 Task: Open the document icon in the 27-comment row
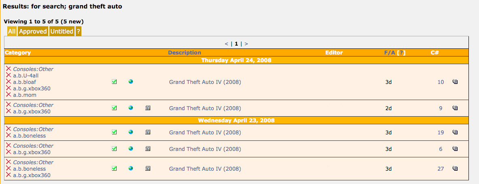coord(148,169)
